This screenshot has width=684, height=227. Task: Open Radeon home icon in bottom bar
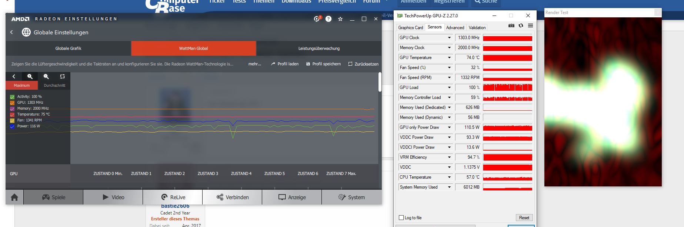coord(14,197)
